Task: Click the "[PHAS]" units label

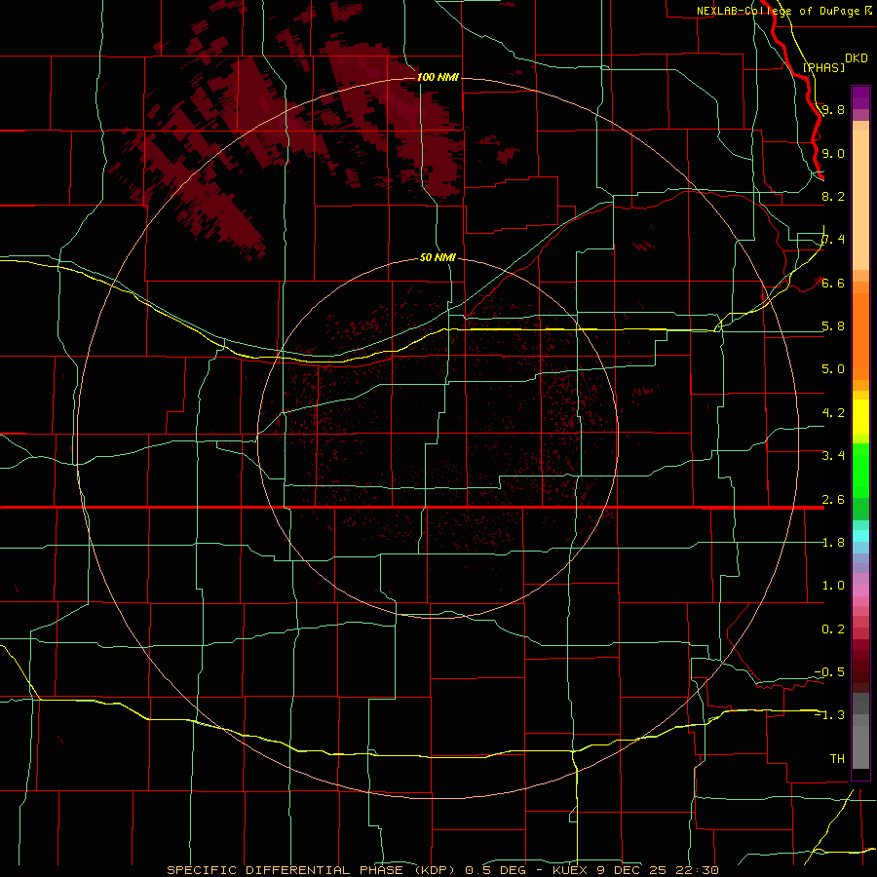Action: (823, 67)
